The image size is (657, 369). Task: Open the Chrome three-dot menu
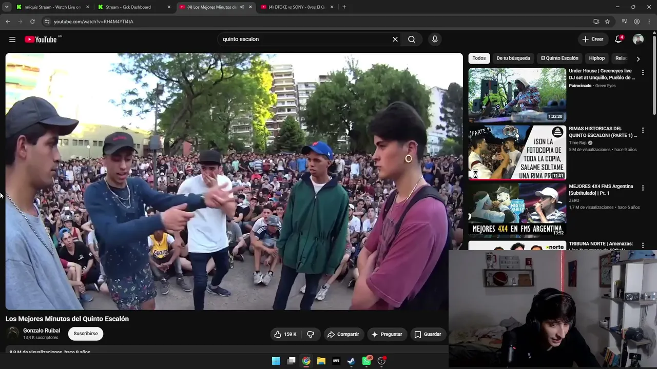pos(649,22)
